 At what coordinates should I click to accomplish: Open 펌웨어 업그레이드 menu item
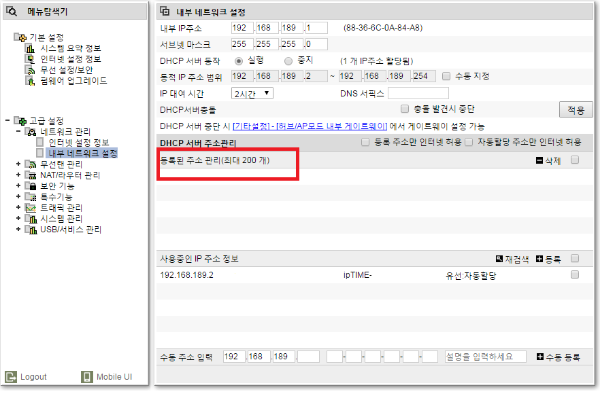pos(73,81)
